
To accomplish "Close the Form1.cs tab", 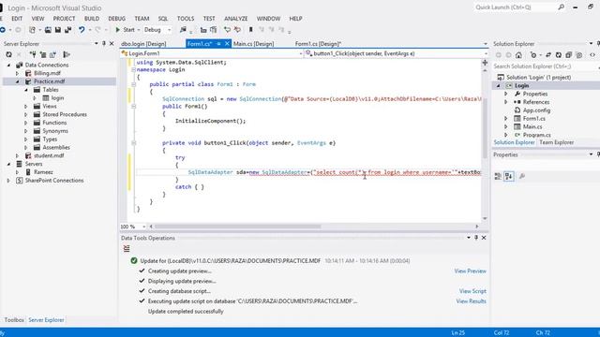I will coord(227,44).
